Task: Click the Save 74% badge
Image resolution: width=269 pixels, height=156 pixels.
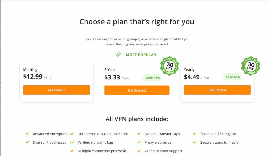Action: click(152, 78)
